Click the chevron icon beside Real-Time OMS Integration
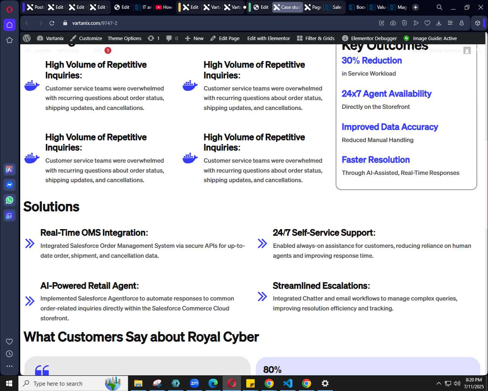 (x=30, y=244)
